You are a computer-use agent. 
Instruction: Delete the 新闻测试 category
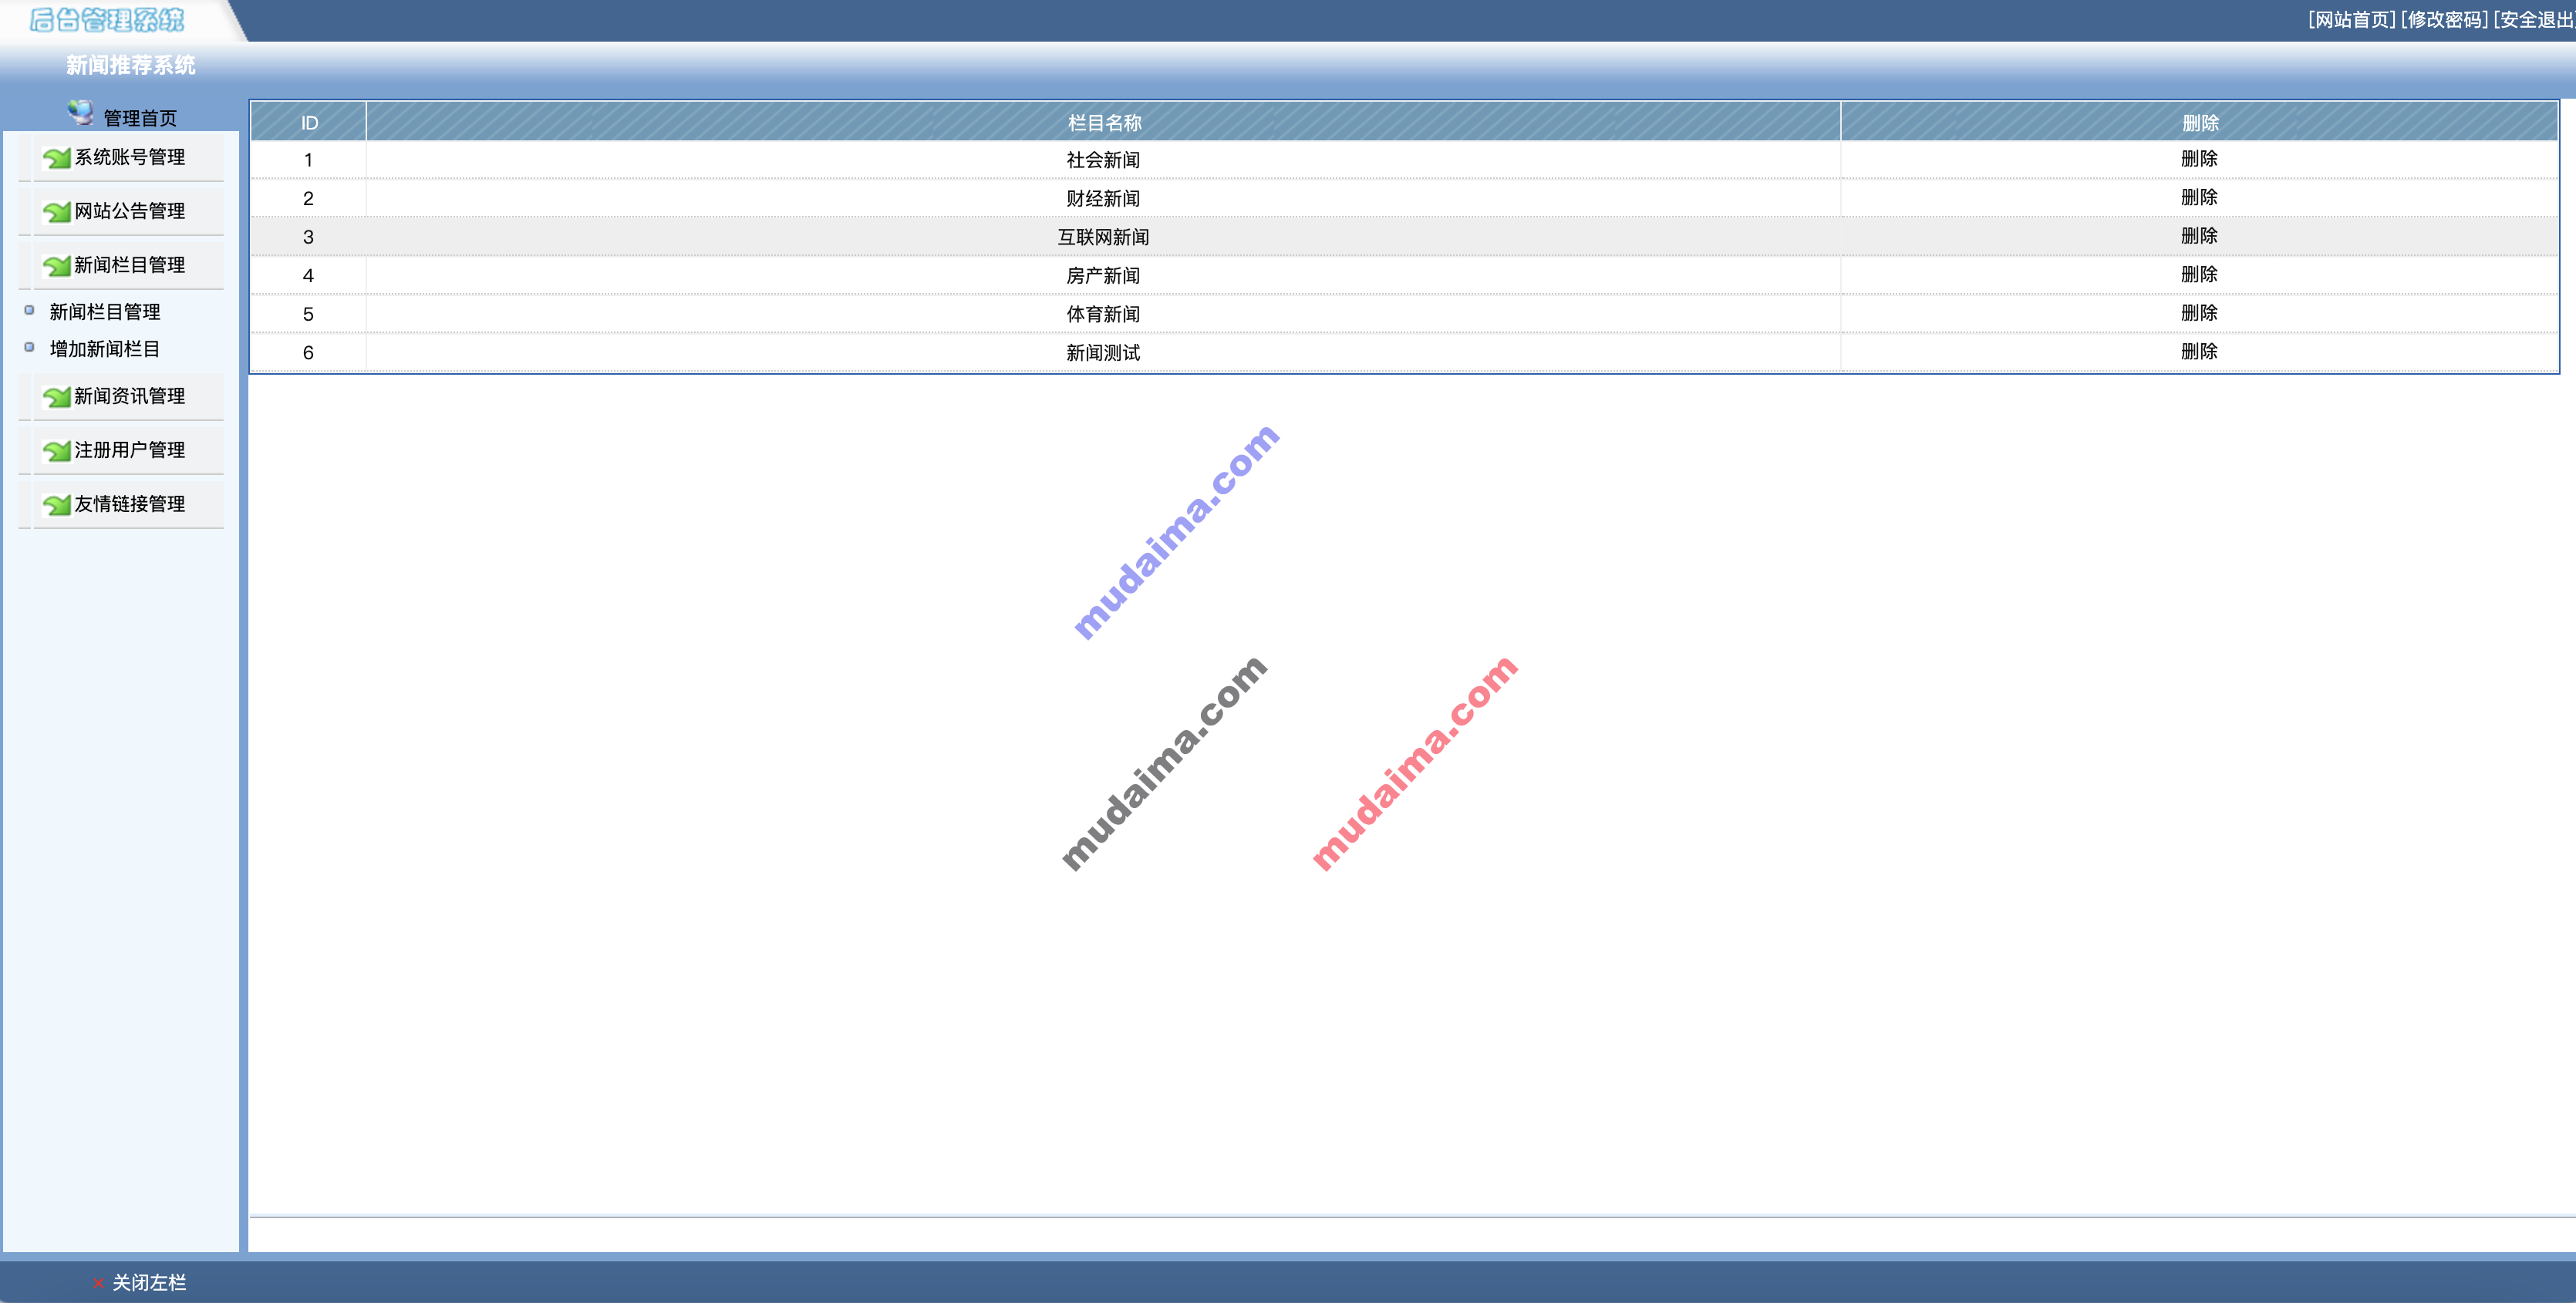click(2199, 352)
